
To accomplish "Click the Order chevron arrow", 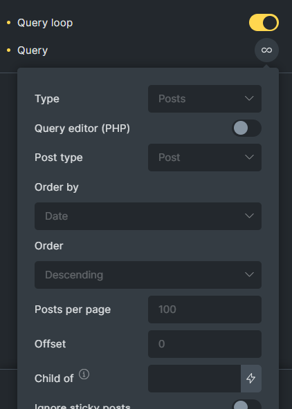I will [249, 275].
